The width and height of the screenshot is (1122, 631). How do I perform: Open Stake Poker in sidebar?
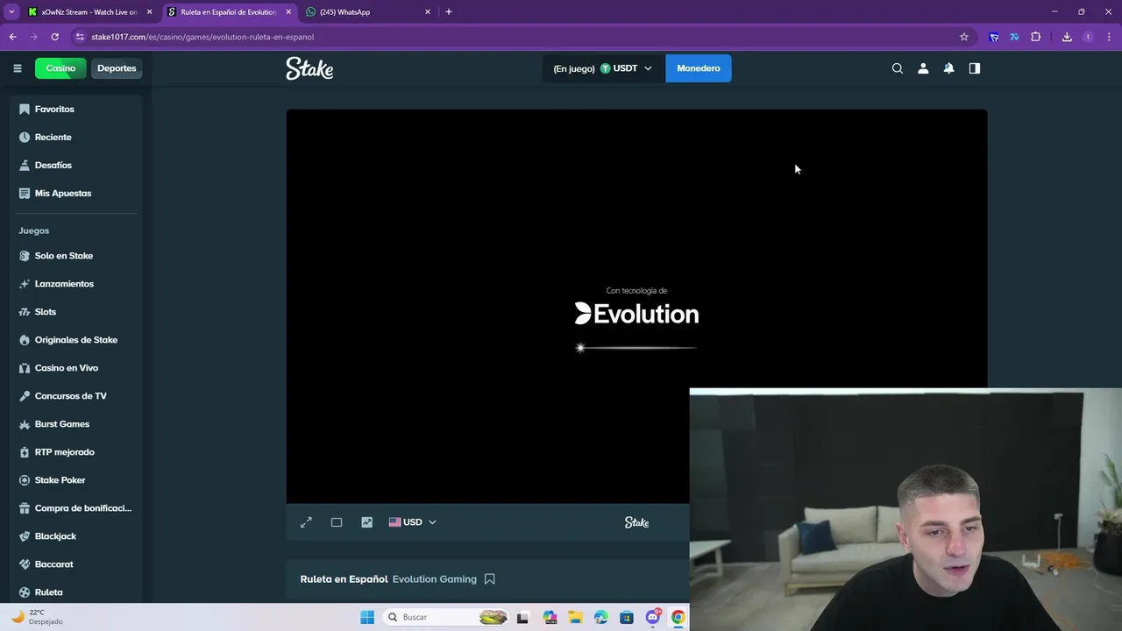pos(77,480)
